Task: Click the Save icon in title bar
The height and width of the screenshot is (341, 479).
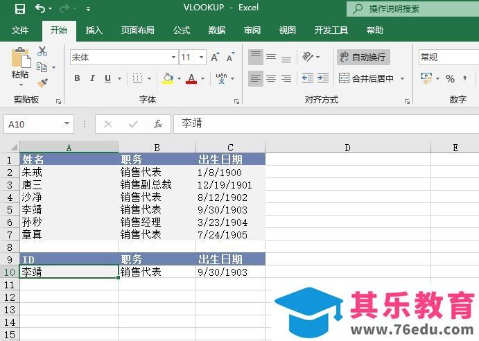Action: coord(20,9)
